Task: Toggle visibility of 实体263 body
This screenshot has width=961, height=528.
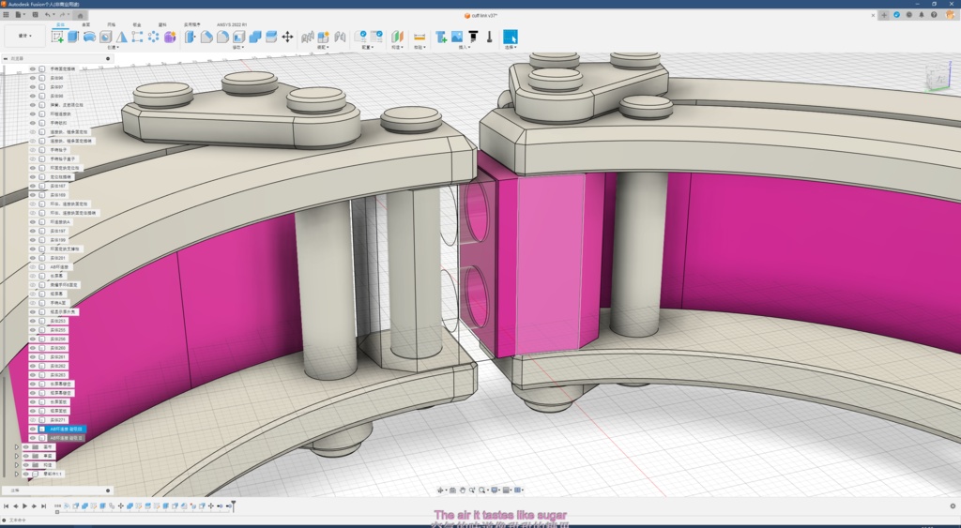Action: click(x=32, y=374)
